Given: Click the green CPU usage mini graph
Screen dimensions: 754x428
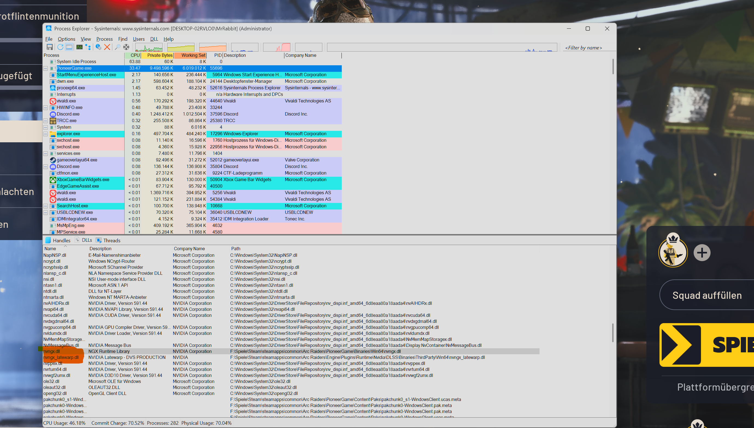Looking at the screenshot, I should tap(149, 47).
